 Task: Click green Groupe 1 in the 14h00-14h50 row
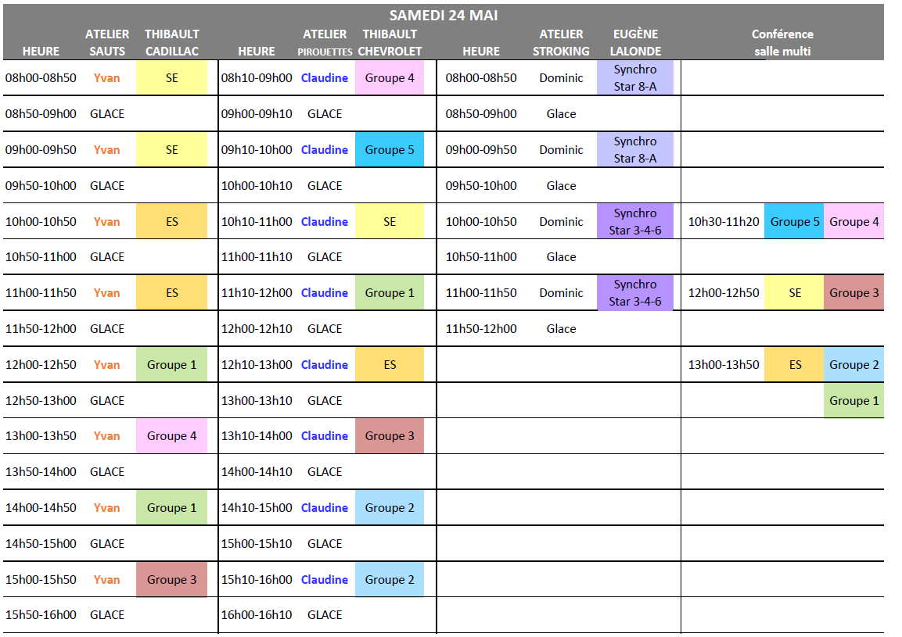coord(171,508)
